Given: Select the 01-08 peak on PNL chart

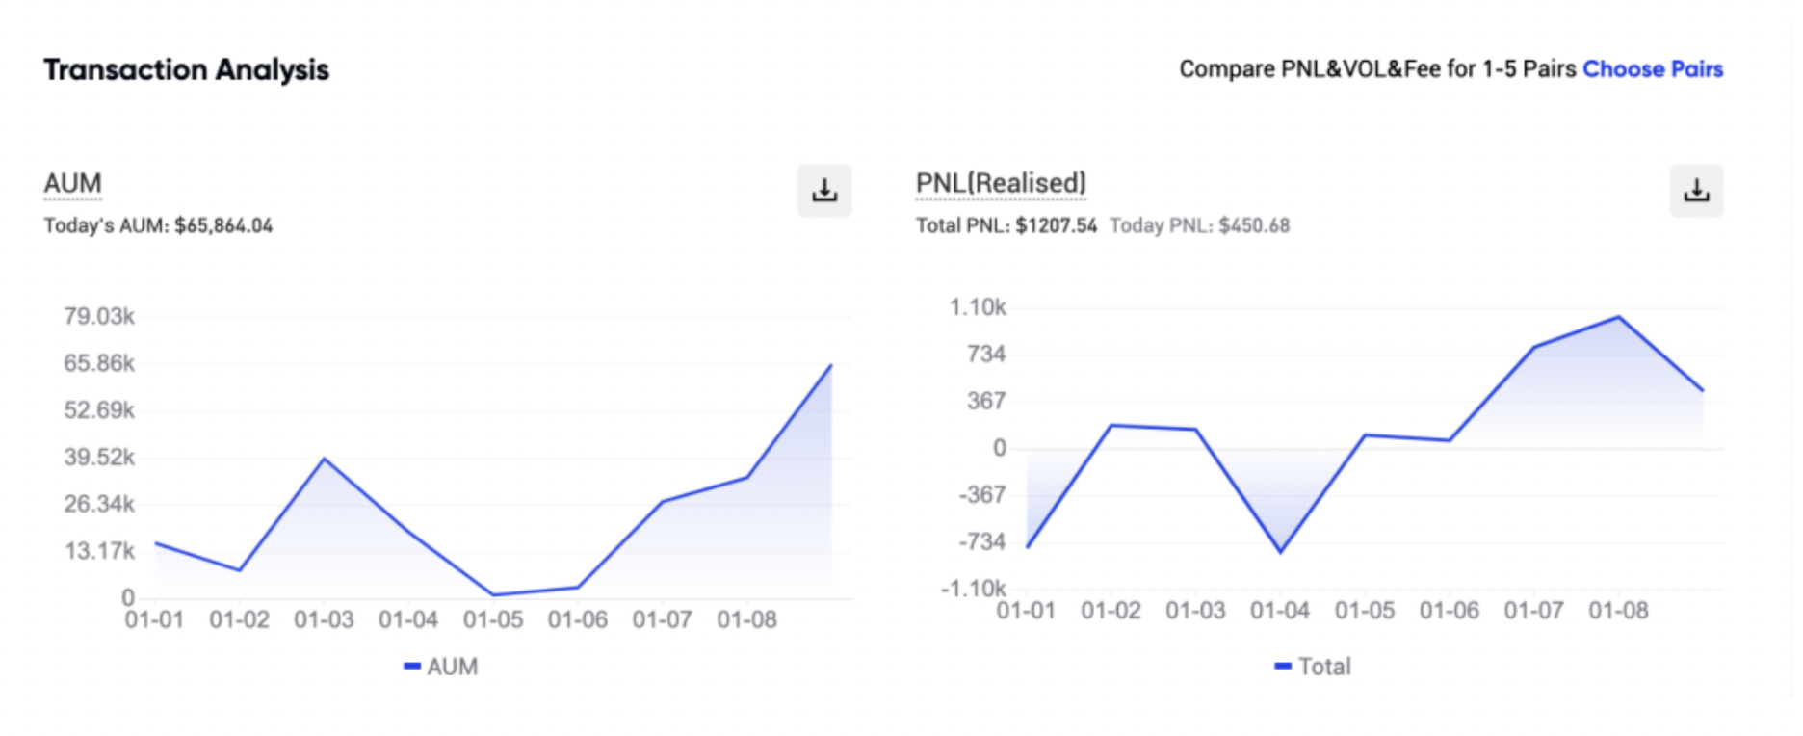Looking at the screenshot, I should point(1619,317).
